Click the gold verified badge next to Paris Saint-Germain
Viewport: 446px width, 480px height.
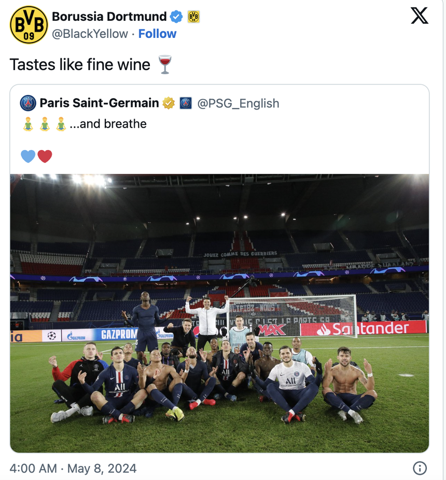tap(168, 103)
